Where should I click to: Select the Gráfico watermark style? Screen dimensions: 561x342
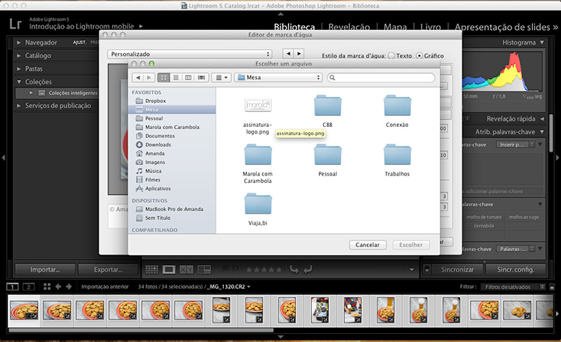(419, 55)
